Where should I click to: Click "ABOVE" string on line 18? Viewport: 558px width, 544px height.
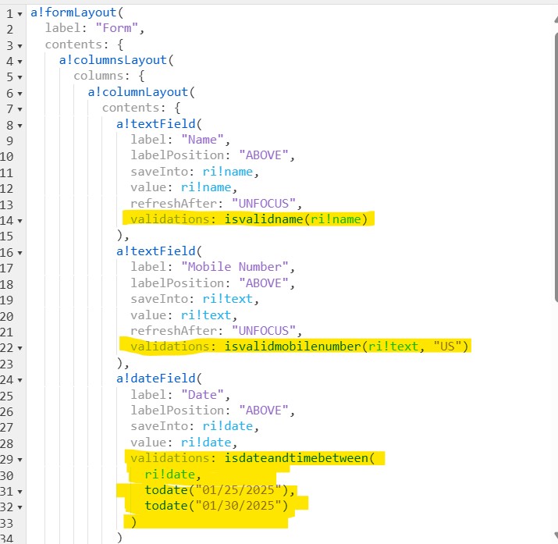(264, 283)
